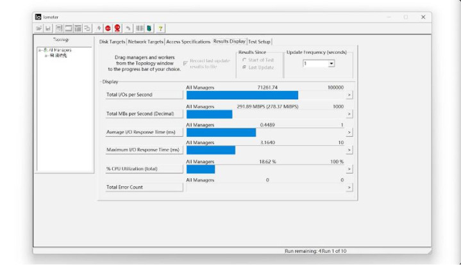The height and width of the screenshot is (265, 461).
Task: Click the 71261.74 I/Os per second value
Action: tap(267, 88)
